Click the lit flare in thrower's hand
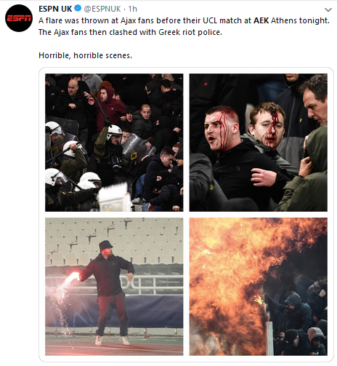 pos(74,277)
